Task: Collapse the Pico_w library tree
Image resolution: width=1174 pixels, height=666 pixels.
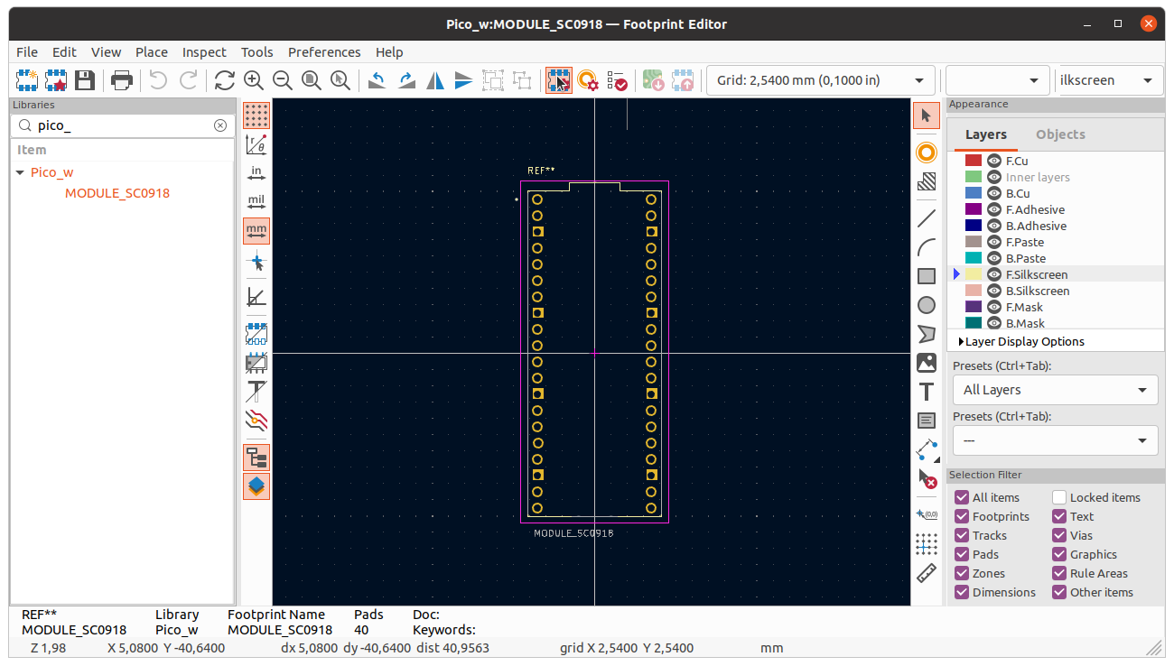Action: tap(20, 171)
